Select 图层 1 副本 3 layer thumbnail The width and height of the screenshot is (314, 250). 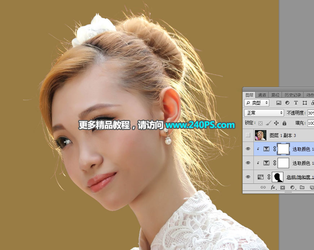pyautogui.click(x=261, y=135)
